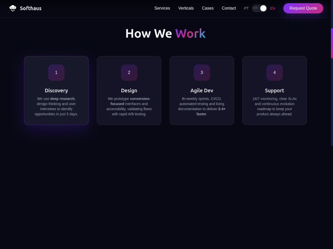Click the Agile Dev description about bi-weekly sprints
This screenshot has width=333, height=249.
pos(202,106)
